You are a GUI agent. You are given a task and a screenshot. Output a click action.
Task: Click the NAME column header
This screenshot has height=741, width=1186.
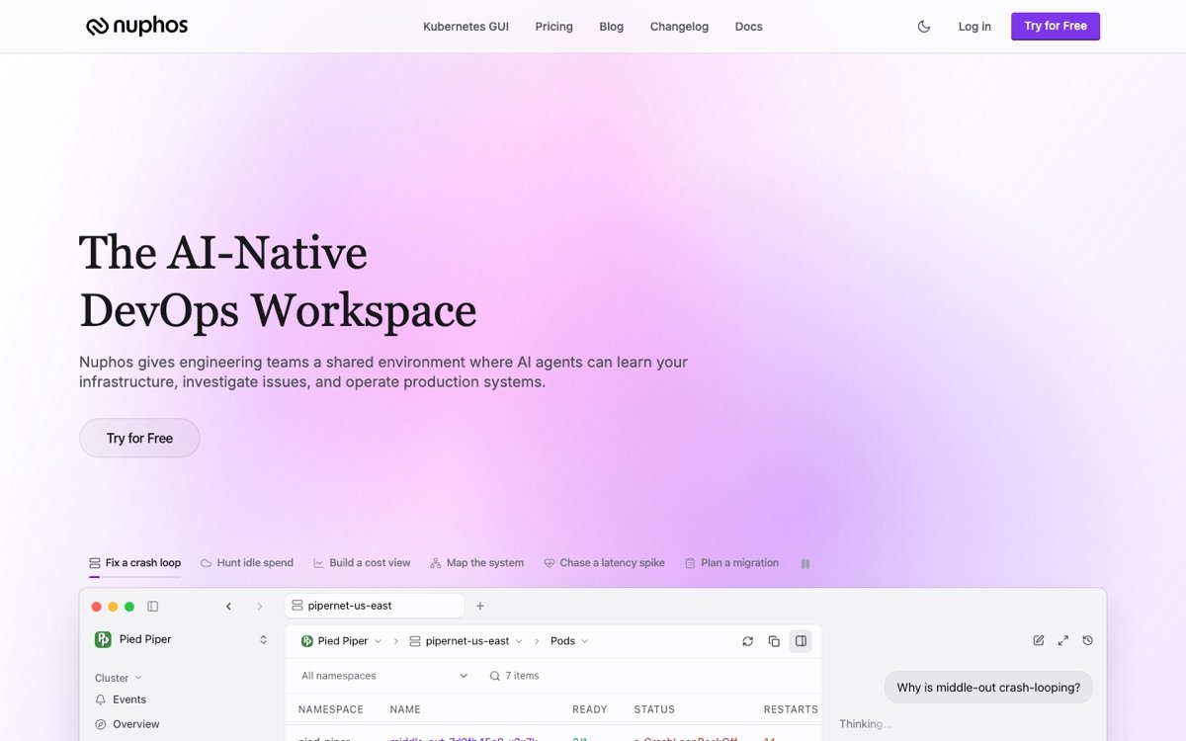pyautogui.click(x=405, y=709)
